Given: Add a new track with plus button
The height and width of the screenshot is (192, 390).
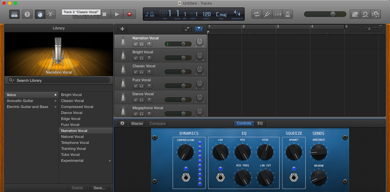Looking at the screenshot, I should tap(122, 29).
